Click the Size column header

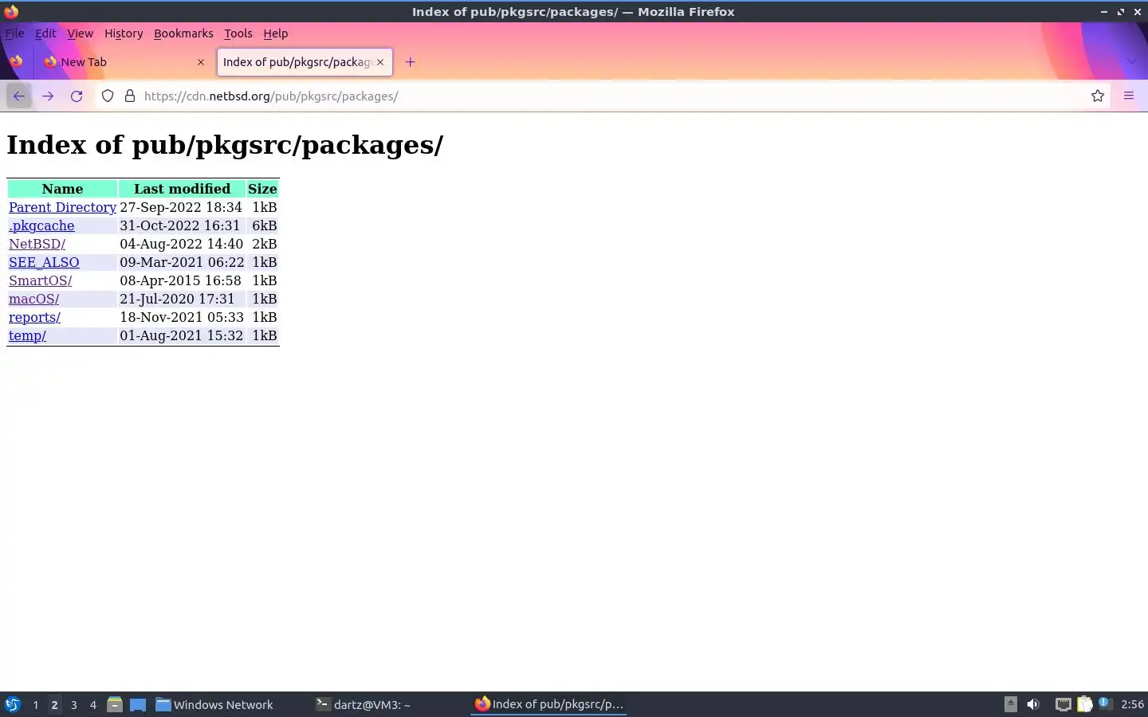click(x=262, y=189)
